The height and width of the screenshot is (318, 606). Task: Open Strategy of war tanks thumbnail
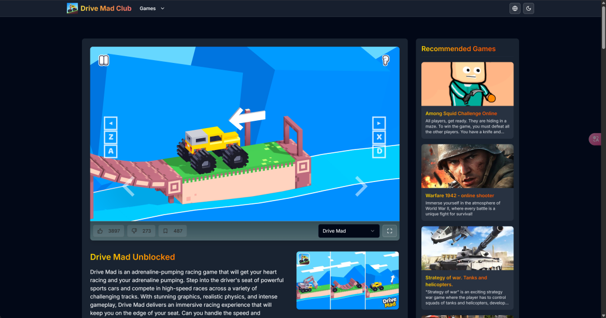point(467,248)
